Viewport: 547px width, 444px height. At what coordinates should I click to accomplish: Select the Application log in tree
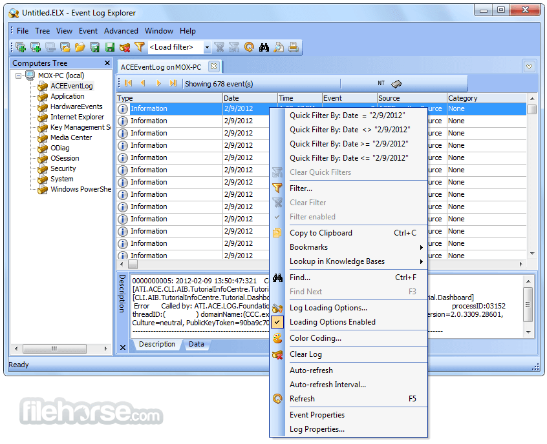67,96
